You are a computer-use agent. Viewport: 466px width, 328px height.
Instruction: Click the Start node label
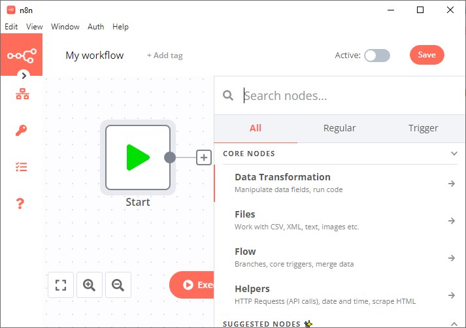[138, 202]
